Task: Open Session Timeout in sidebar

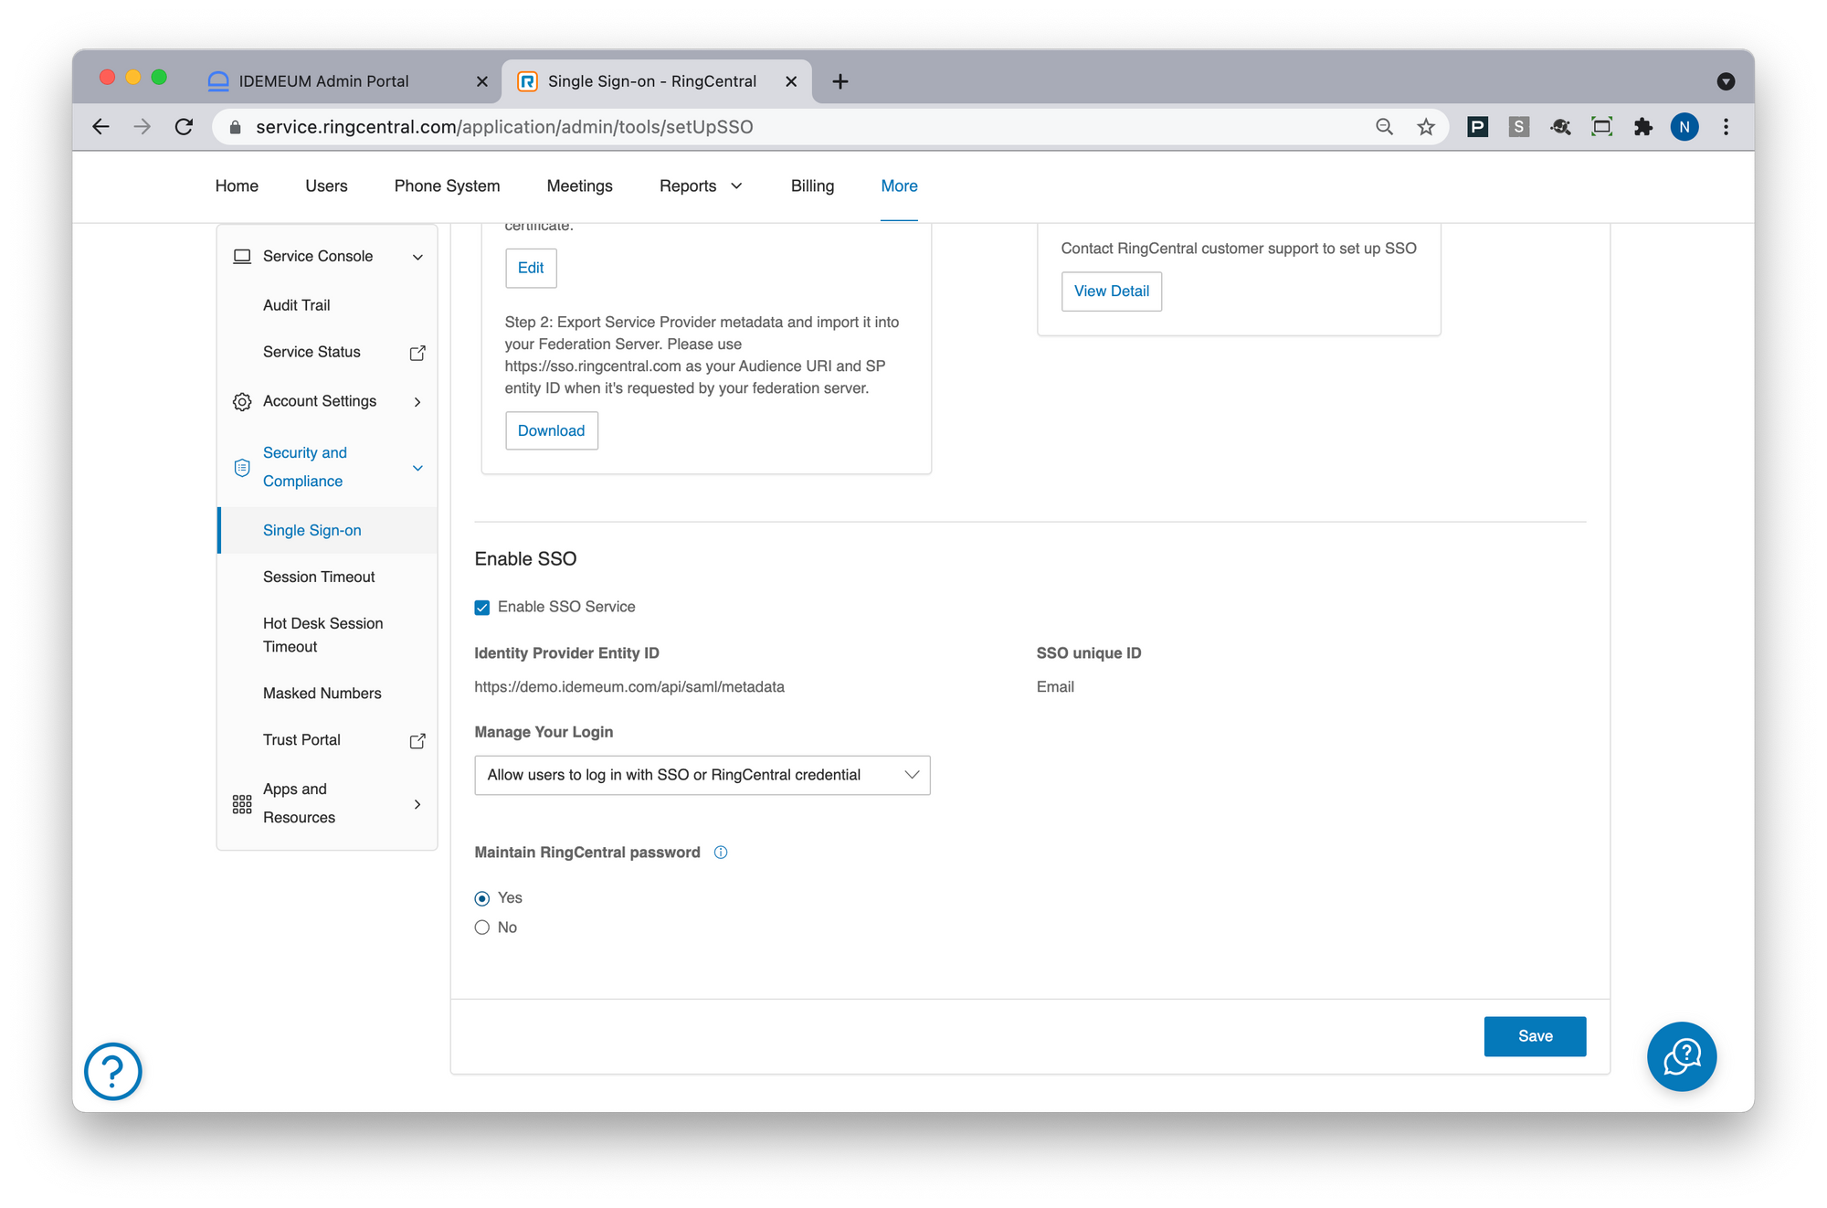Action: click(319, 577)
